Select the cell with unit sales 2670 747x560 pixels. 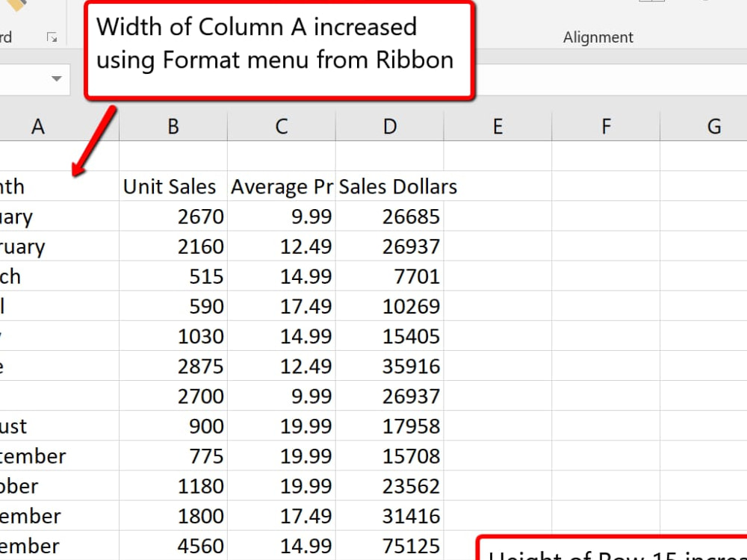[x=173, y=217]
